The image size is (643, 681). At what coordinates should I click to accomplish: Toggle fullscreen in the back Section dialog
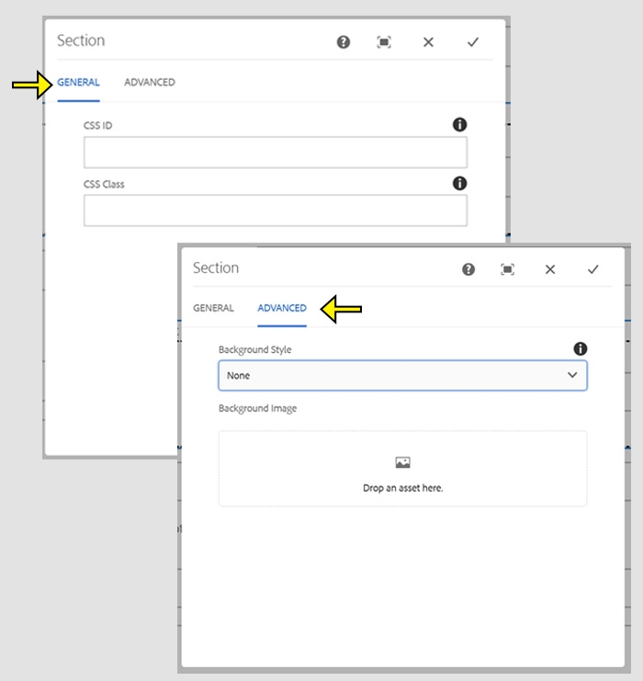pyautogui.click(x=384, y=42)
